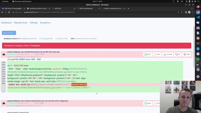Repair the class-bp-core-recently-active-widget.php file

[148, 103]
